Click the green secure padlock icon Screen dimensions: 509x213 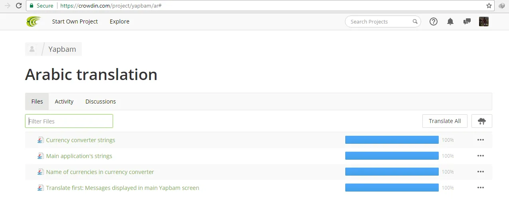pos(32,6)
